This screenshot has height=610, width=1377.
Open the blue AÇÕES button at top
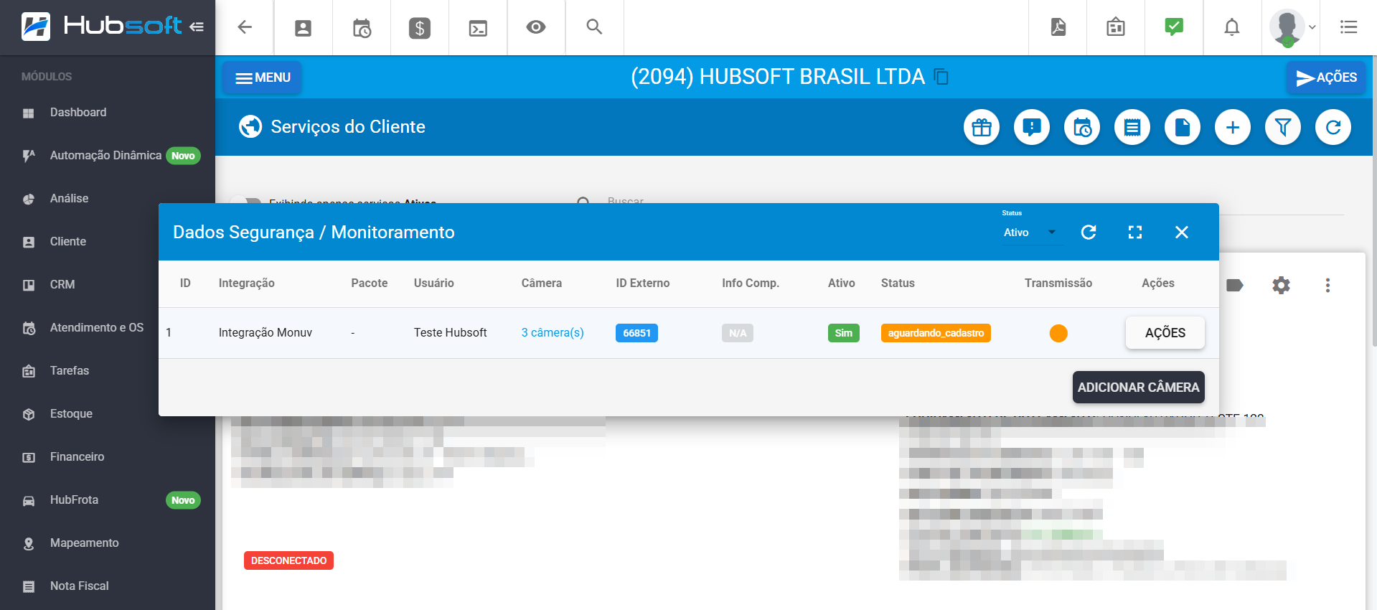tap(1326, 78)
